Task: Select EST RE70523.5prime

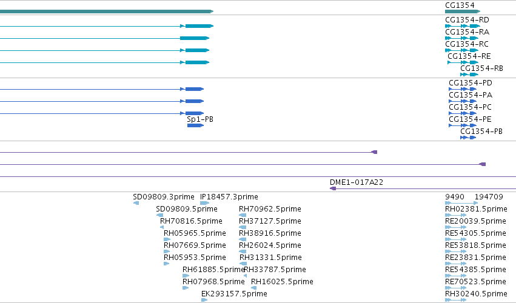Action: [x=475, y=282]
